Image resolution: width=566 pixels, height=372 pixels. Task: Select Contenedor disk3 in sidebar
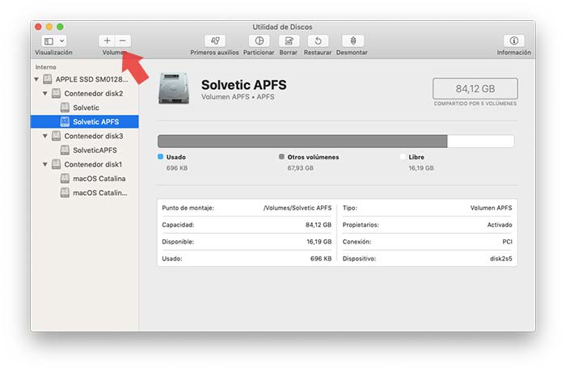coord(85,136)
